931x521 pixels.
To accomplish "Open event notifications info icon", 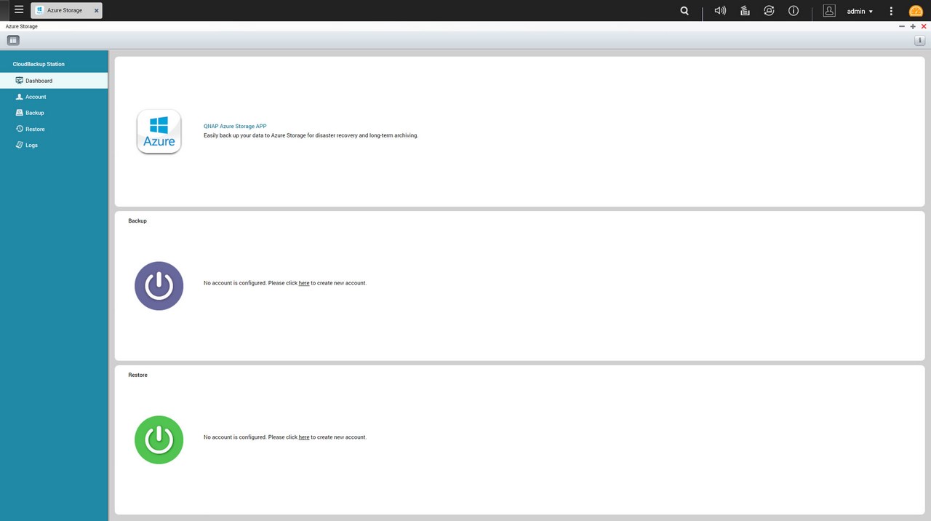I will 794,11.
